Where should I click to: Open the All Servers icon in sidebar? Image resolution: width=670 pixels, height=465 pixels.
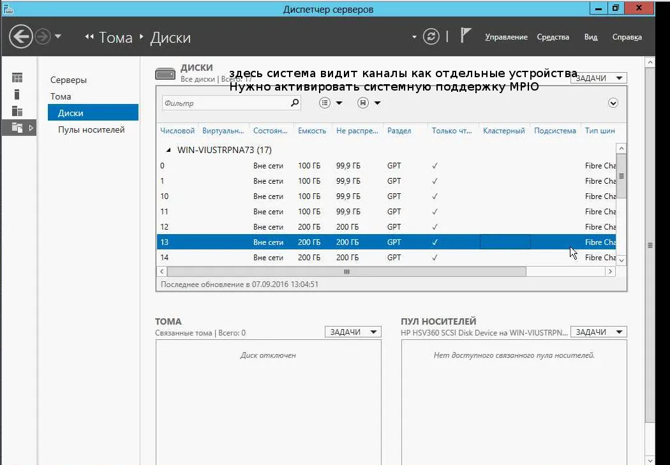[17, 111]
